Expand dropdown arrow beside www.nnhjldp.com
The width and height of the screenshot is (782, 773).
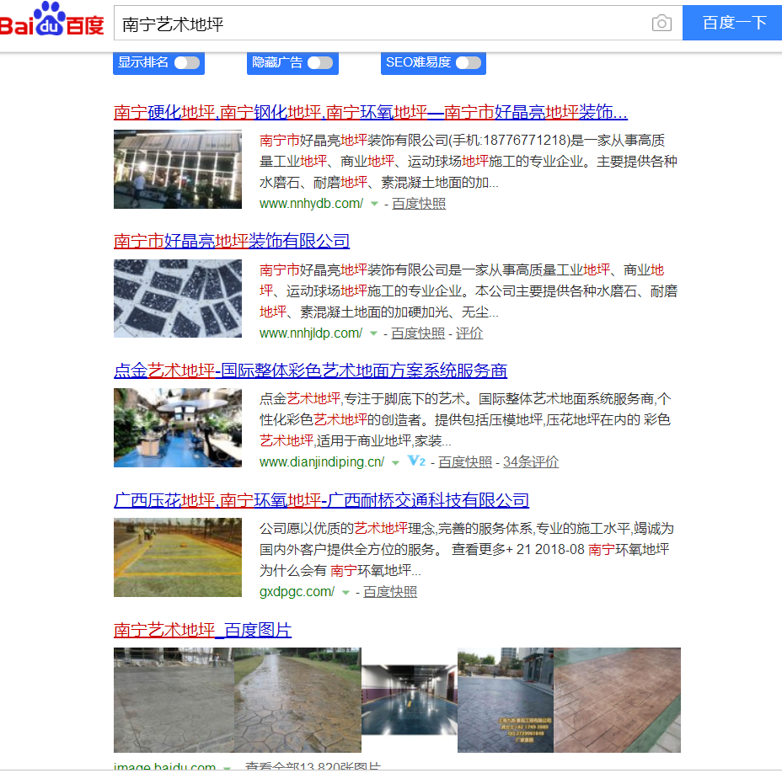pos(373,333)
